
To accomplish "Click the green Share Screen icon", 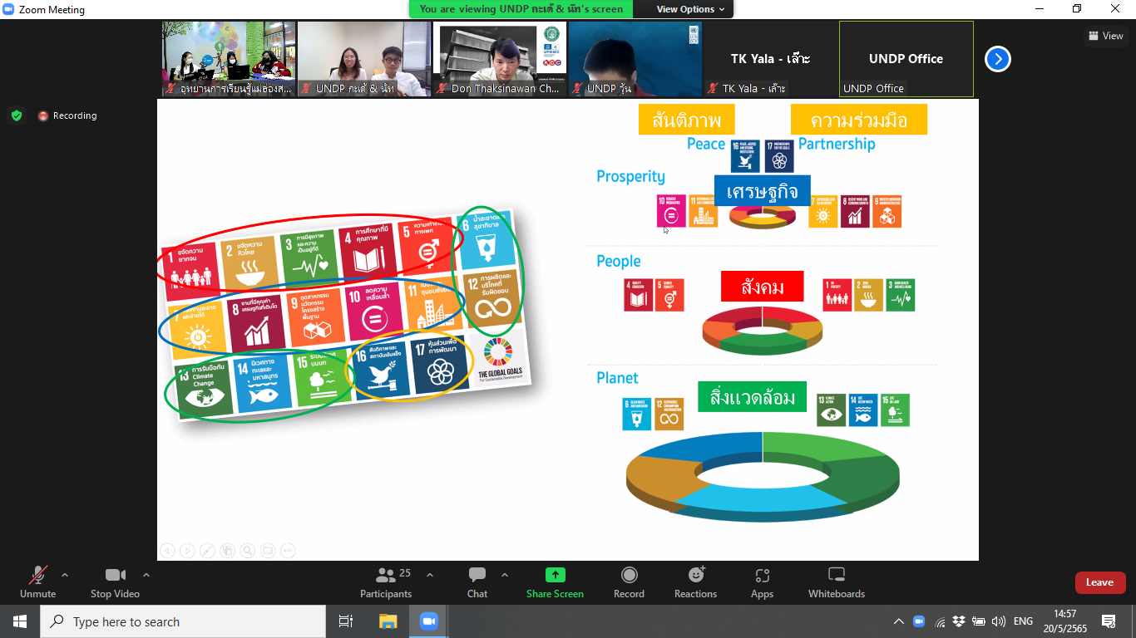I will [x=555, y=576].
